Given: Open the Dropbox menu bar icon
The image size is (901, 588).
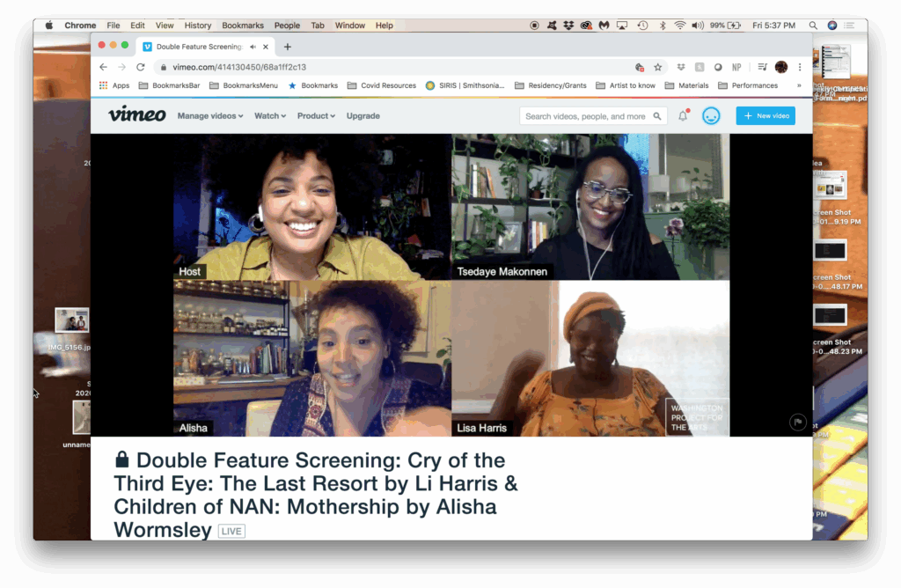Looking at the screenshot, I should pyautogui.click(x=568, y=26).
